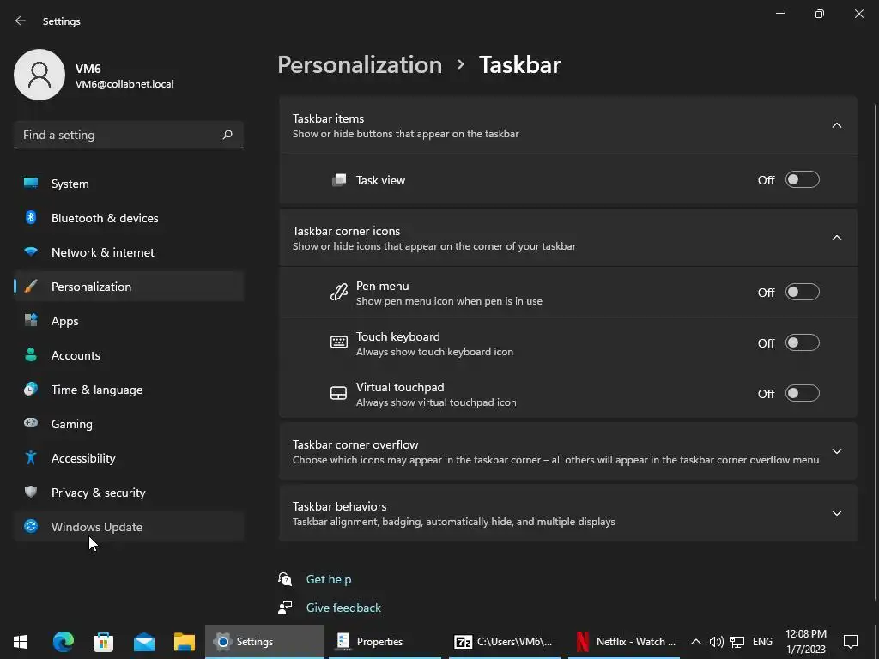Open Microsoft Store from the taskbar
Viewport: 879px width, 659px height.
[x=103, y=642]
